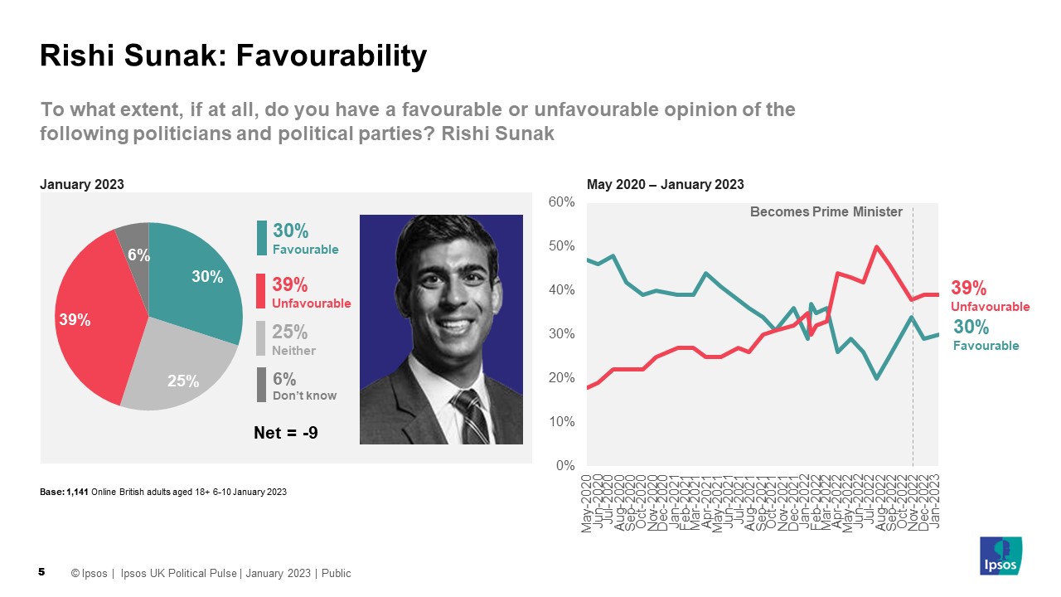Click the Rishi Sunak: Favourability title

(x=234, y=56)
